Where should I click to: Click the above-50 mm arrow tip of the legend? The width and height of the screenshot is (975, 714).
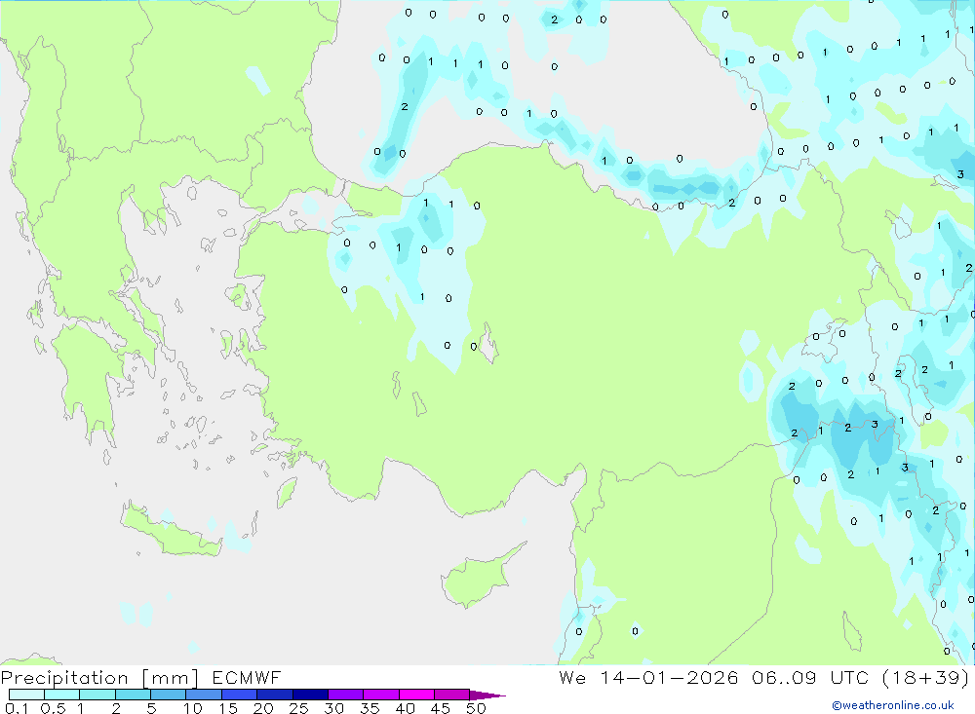[487, 695]
